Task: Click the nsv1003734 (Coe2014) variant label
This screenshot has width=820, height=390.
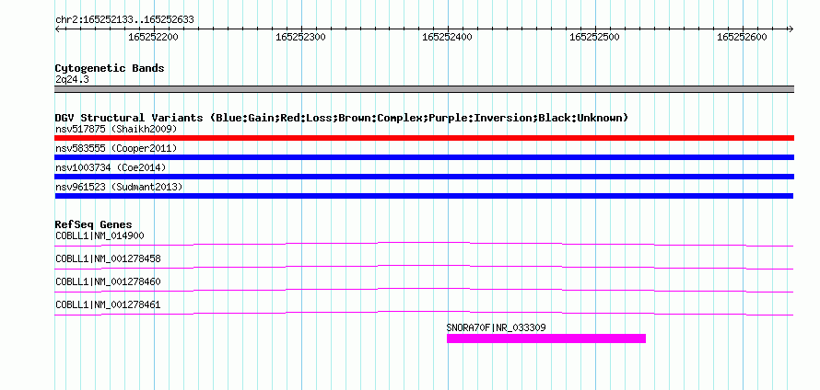Action: tap(111, 167)
